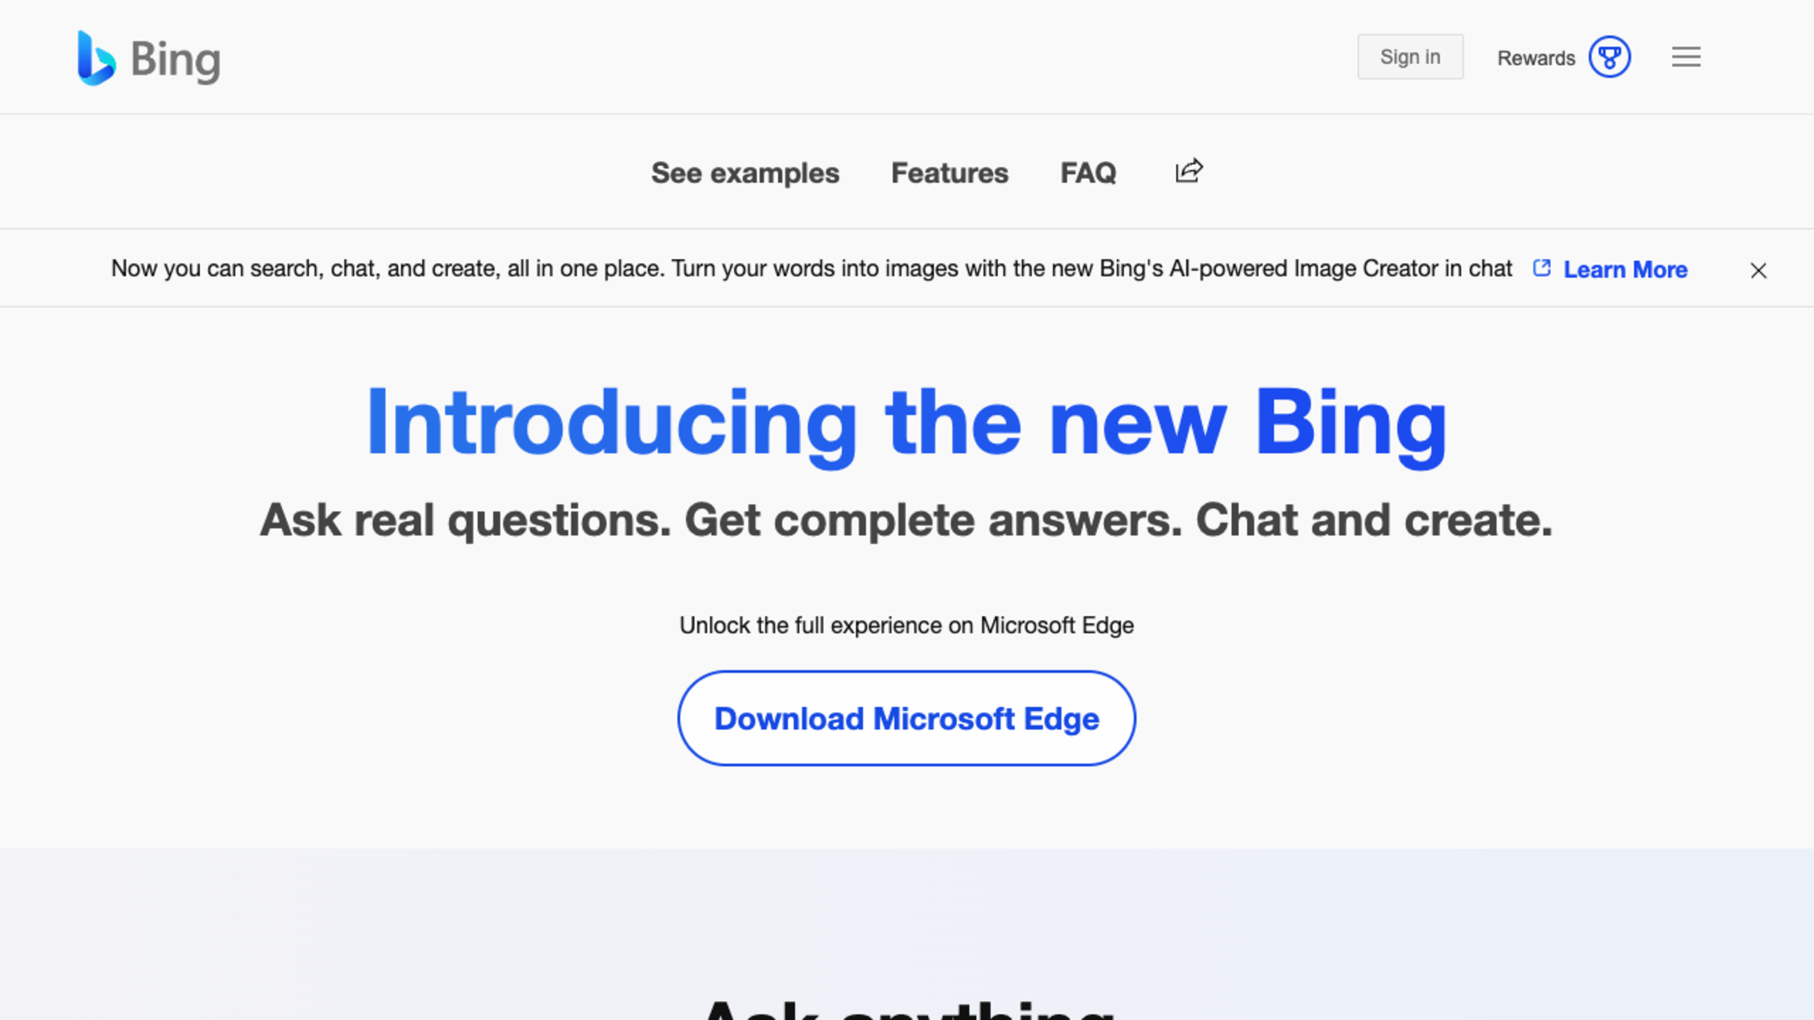The image size is (1814, 1020).
Task: Click the Bing favicon in top left
Action: [97, 56]
